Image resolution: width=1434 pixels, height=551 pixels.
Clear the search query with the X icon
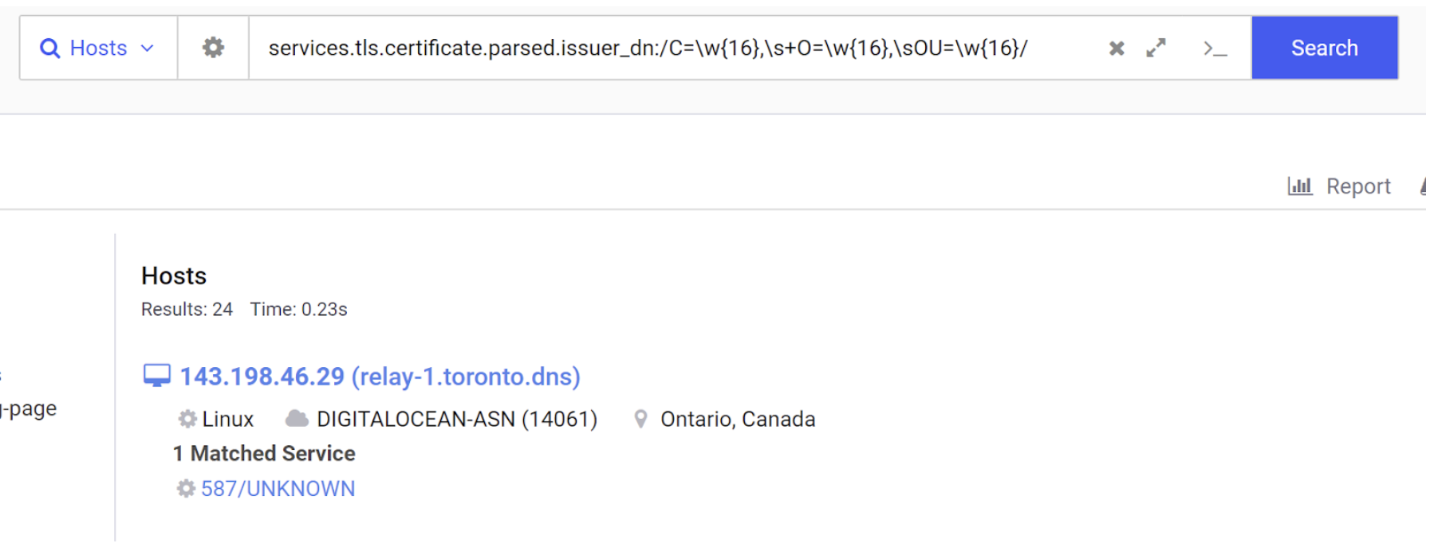pyautogui.click(x=1116, y=48)
